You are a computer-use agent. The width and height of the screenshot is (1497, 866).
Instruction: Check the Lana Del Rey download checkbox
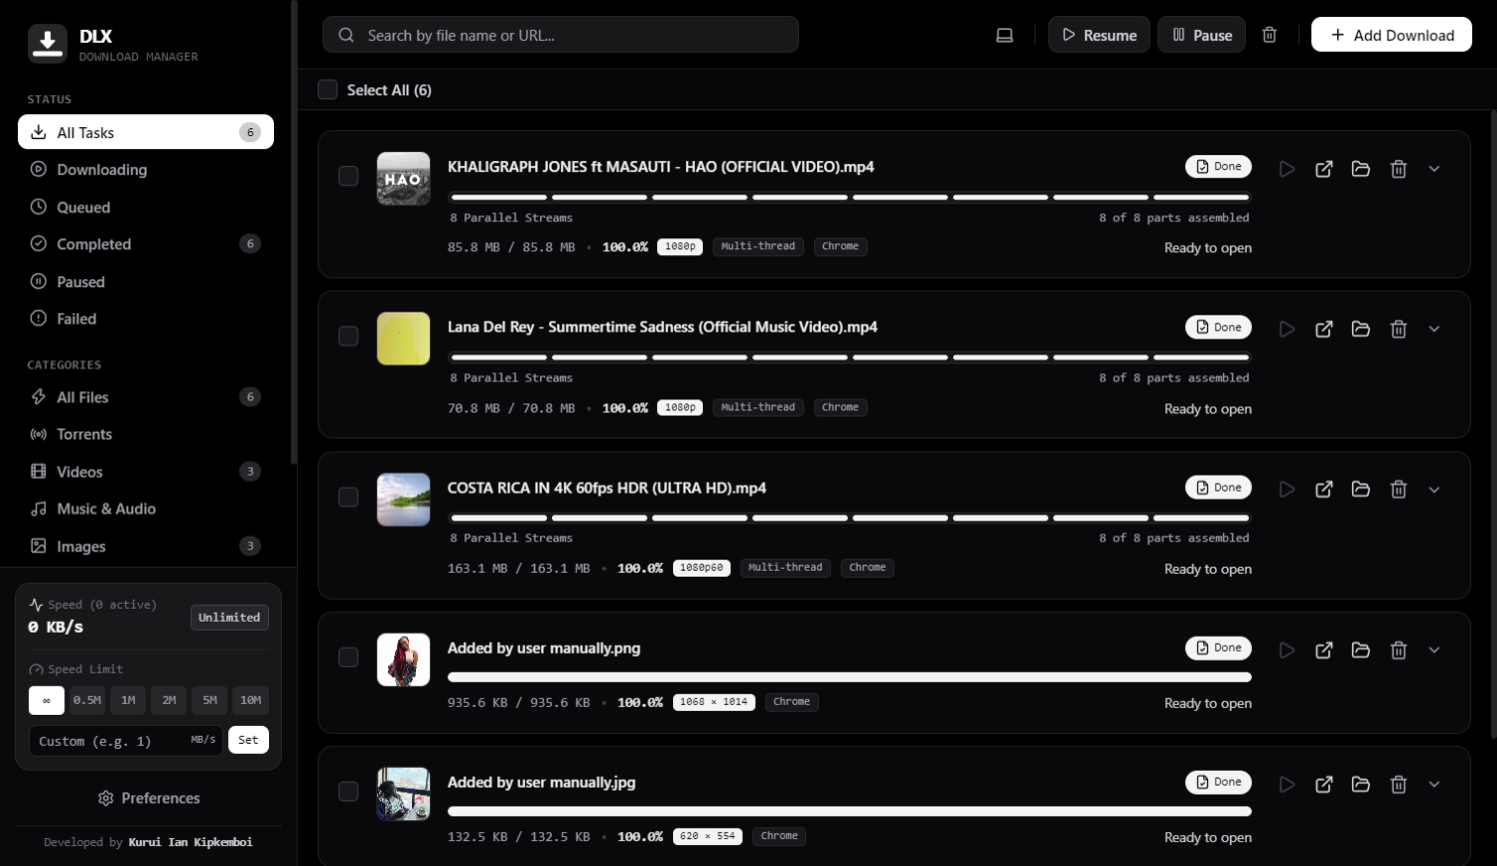[348, 336]
